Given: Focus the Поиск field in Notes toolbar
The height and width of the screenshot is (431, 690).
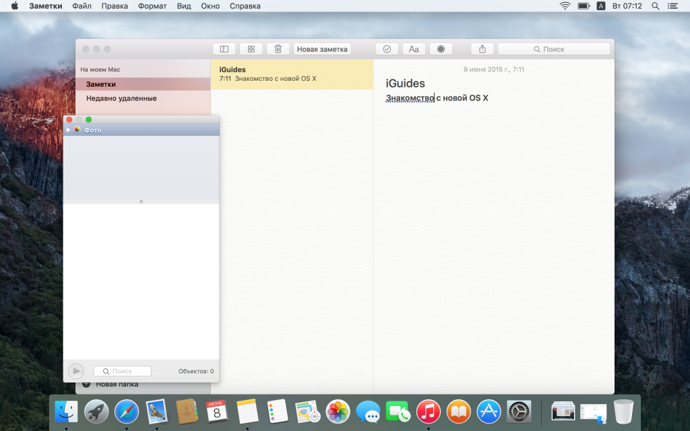Looking at the screenshot, I should tap(554, 49).
